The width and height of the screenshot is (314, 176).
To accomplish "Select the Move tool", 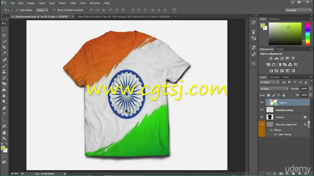I will [4, 23].
